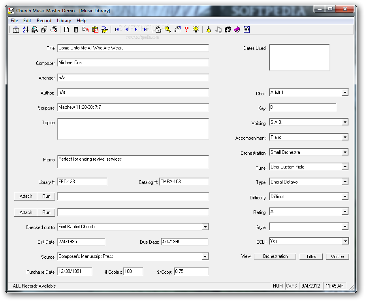Go to first record arrow
The height and width of the screenshot is (301, 365).
pyautogui.click(x=117, y=30)
